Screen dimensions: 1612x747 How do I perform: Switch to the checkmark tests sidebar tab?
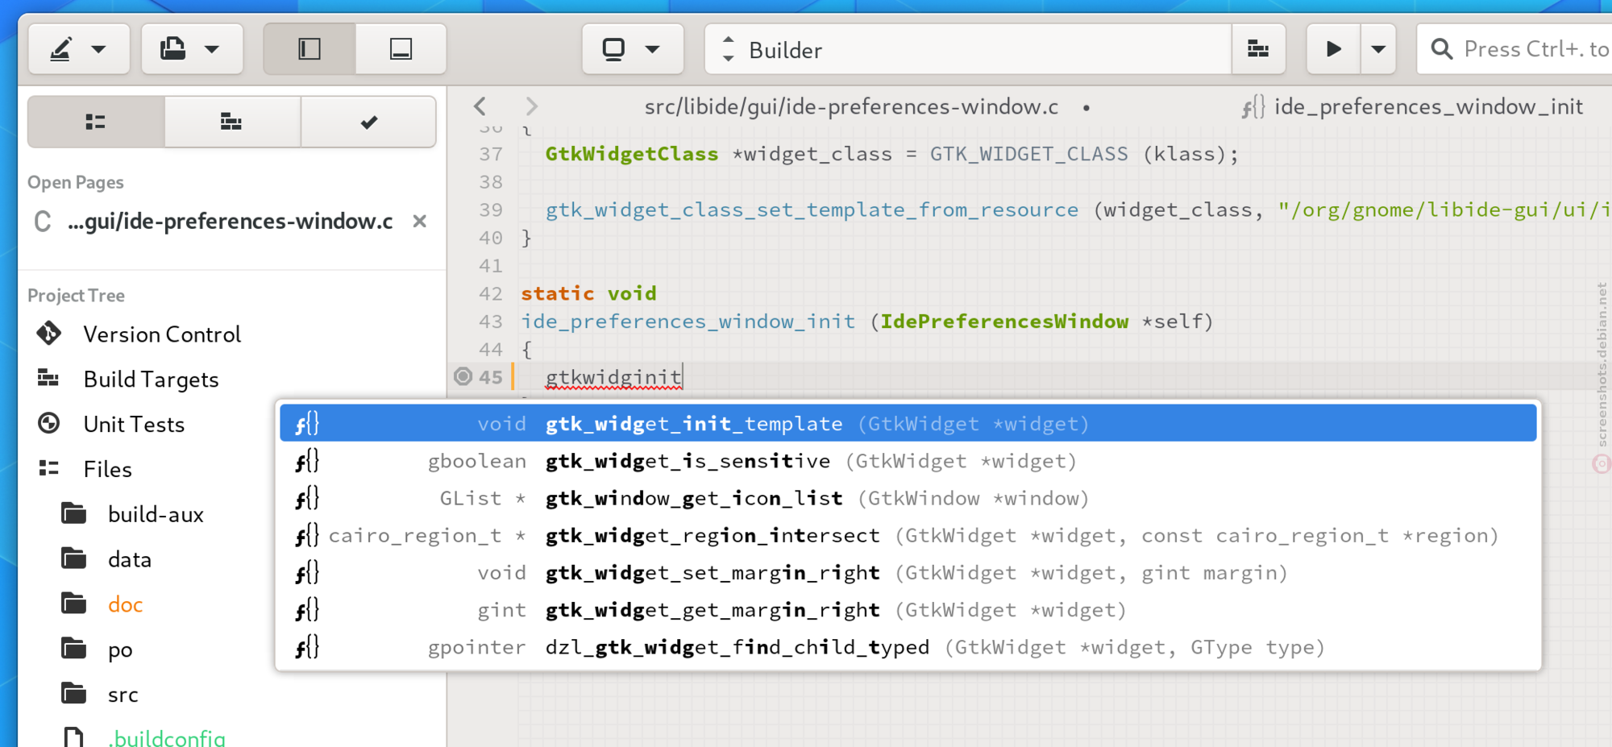click(368, 122)
